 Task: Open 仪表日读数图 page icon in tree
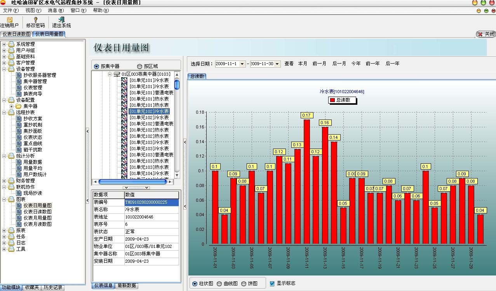(x=19, y=212)
